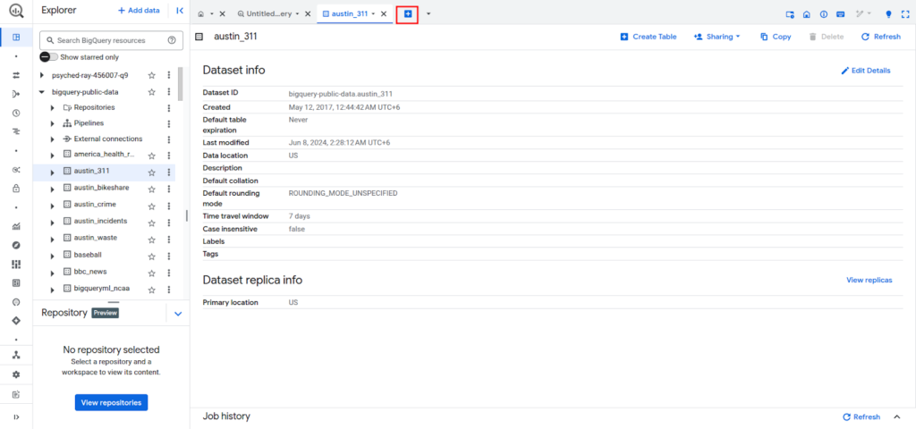Star the bbc_news dataset
The width and height of the screenshot is (916, 429).
[x=152, y=273]
